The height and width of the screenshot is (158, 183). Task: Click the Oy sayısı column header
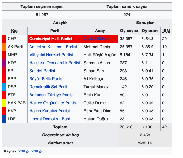(129, 31)
